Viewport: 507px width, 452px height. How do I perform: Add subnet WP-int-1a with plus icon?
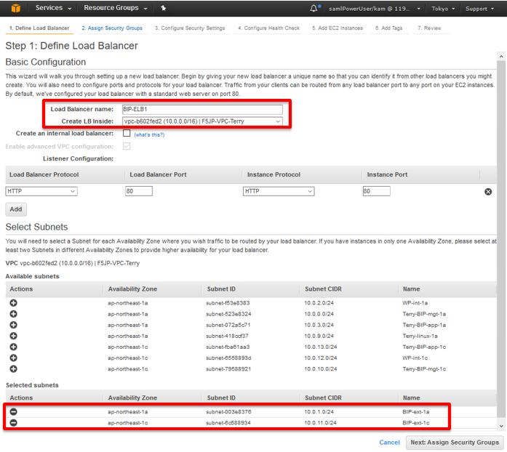click(x=13, y=303)
